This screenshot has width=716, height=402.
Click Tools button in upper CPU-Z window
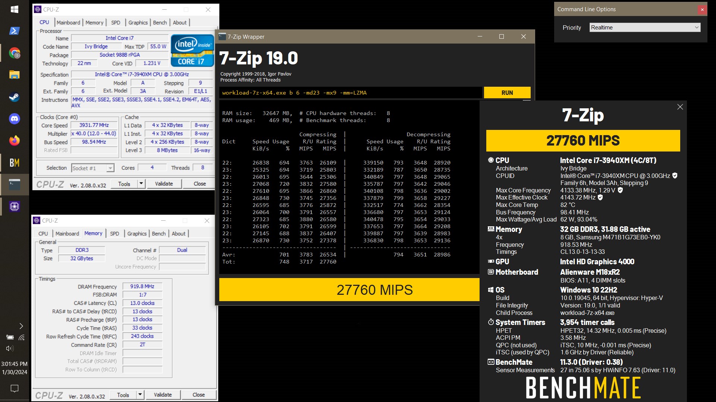click(x=124, y=184)
